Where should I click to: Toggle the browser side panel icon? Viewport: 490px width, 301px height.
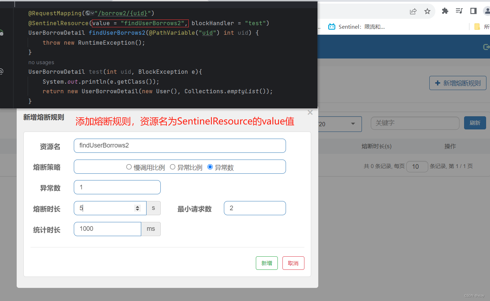pos(473,11)
